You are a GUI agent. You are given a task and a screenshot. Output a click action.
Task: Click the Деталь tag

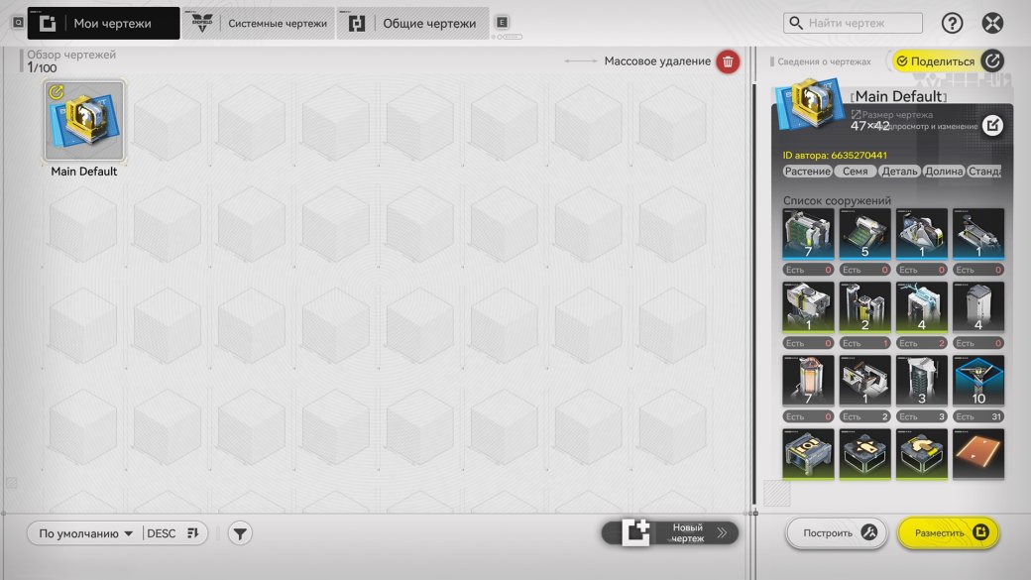[899, 171]
